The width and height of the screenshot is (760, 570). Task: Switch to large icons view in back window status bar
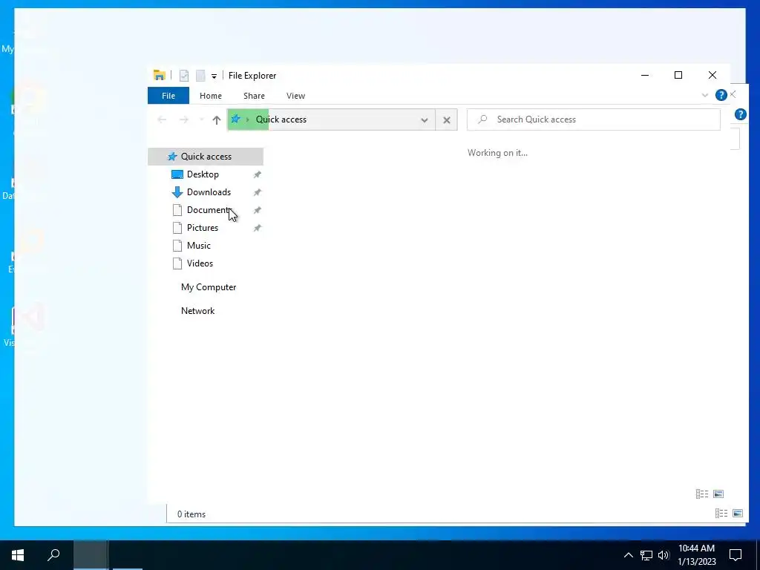738,514
